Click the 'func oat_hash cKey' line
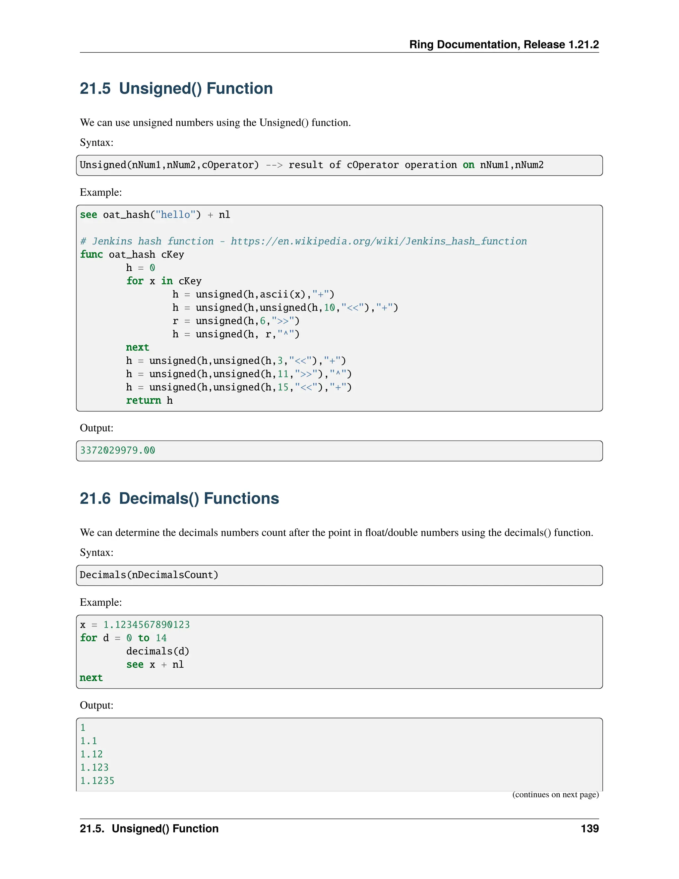Screen dimensions: 679x879 [132, 254]
